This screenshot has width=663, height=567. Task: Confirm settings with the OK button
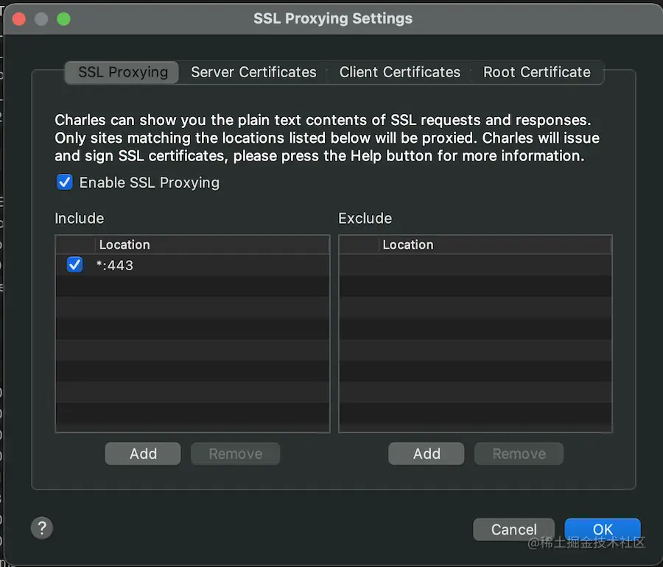pyautogui.click(x=603, y=529)
